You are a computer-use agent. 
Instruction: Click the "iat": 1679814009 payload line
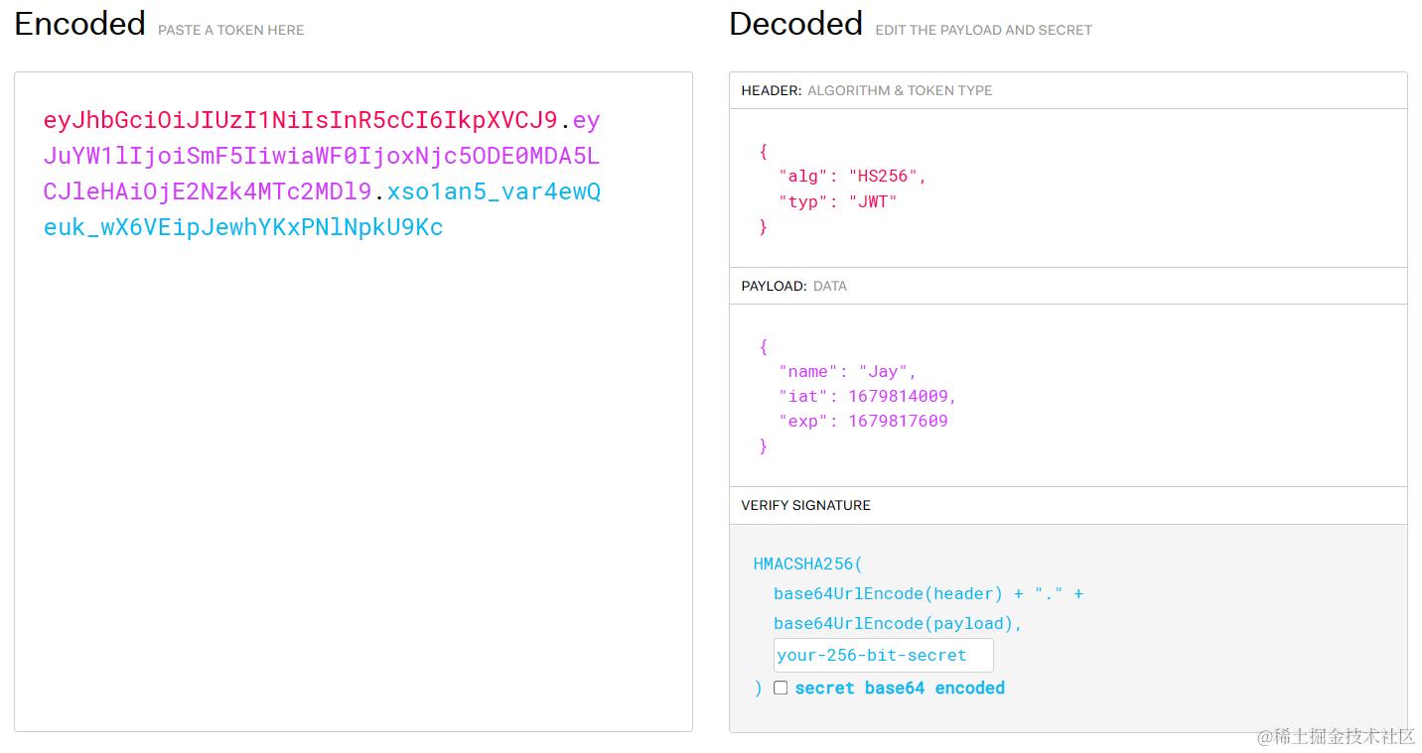(867, 396)
